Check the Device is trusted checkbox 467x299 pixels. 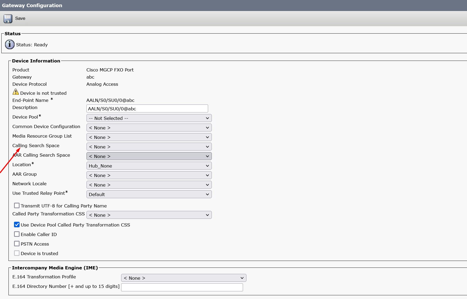pos(17,253)
